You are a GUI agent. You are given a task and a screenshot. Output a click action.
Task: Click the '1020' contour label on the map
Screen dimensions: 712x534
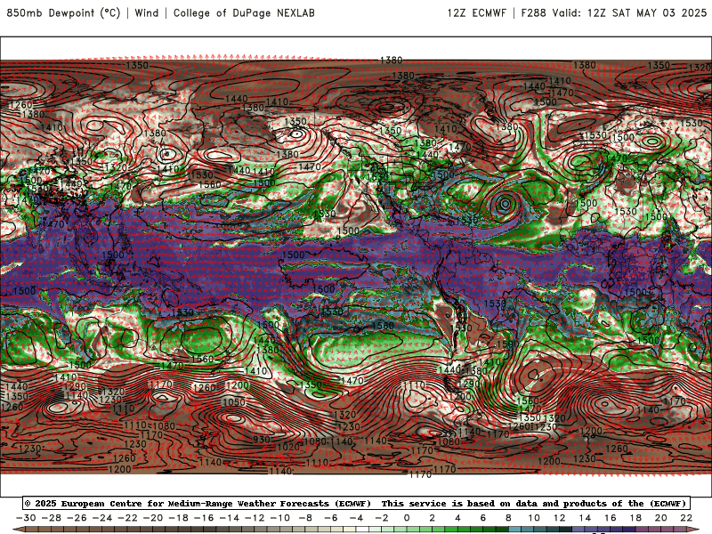(x=288, y=447)
